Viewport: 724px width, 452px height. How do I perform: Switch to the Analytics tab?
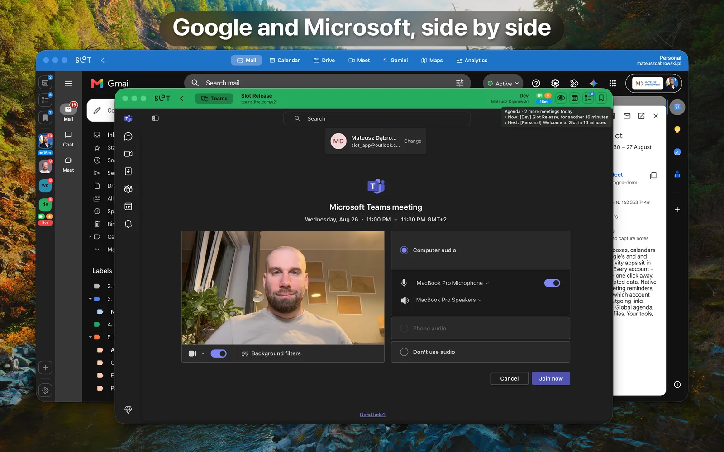click(472, 60)
